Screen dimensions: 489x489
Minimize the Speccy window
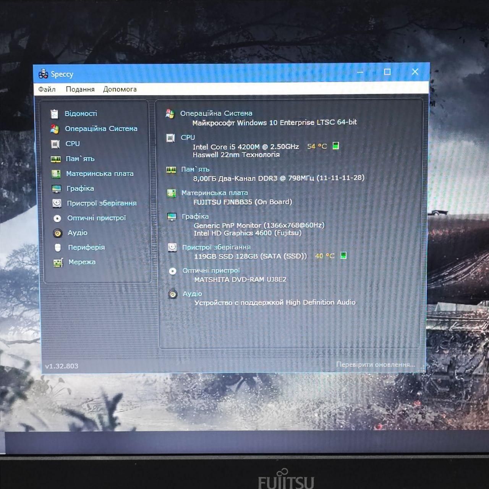coord(360,72)
